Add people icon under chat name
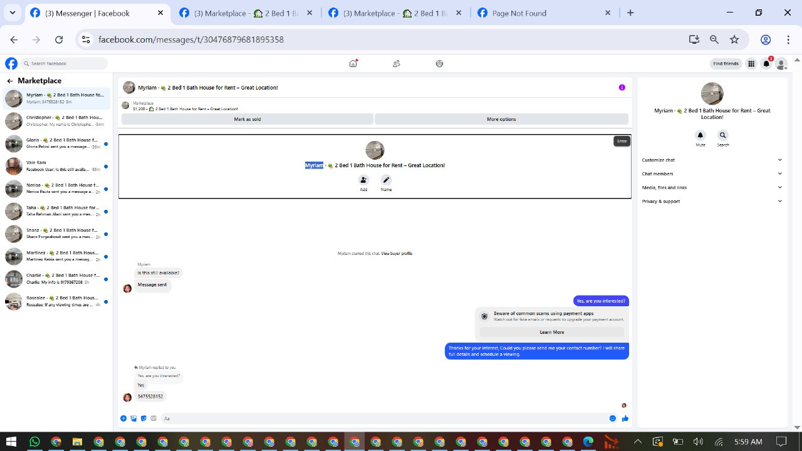The image size is (802, 451). pos(363,180)
